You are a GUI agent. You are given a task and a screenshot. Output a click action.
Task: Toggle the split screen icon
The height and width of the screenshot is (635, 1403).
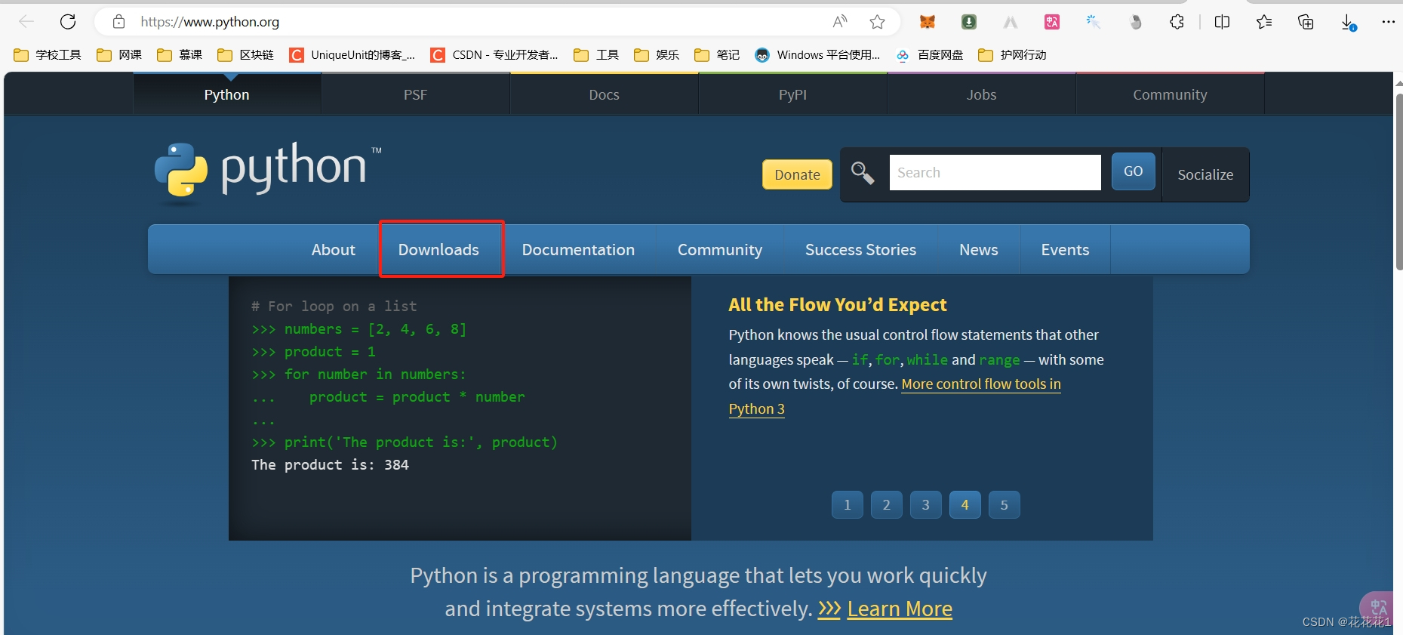(1223, 22)
